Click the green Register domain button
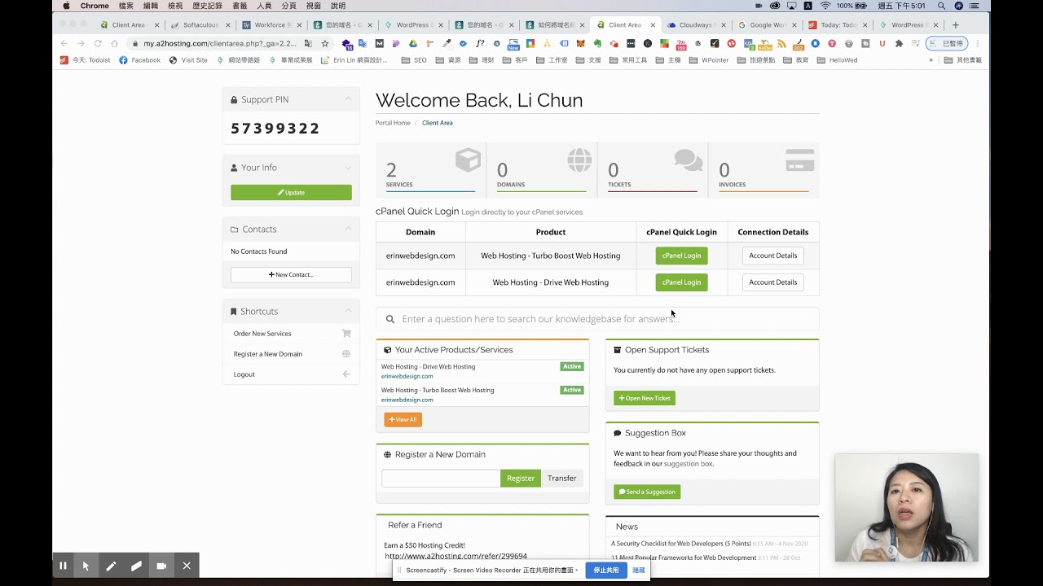This screenshot has height=586, width=1043. pyautogui.click(x=521, y=479)
